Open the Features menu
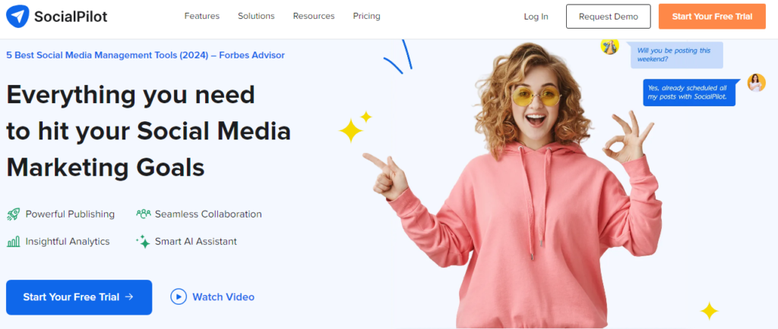This screenshot has height=329, width=778. click(202, 17)
